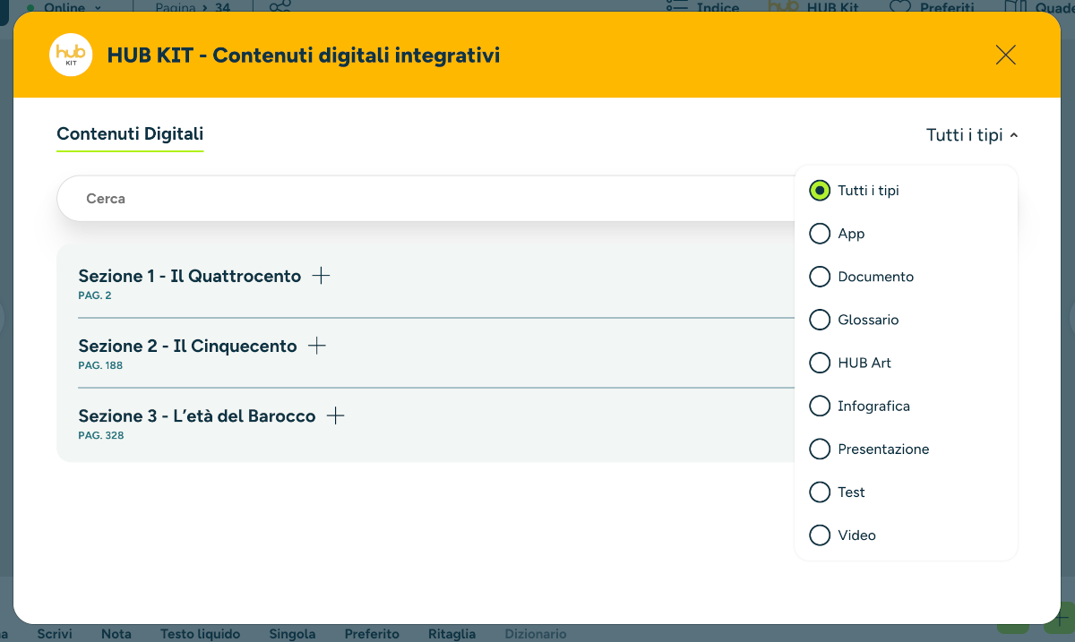Select the Presentazione radio option
1075x642 pixels.
(819, 449)
